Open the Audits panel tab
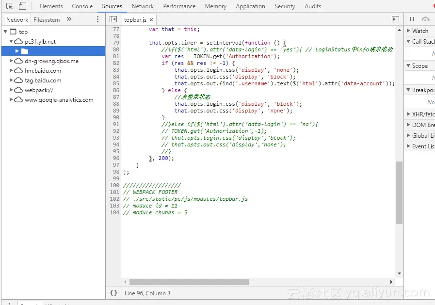435x305 pixels. 313,6
